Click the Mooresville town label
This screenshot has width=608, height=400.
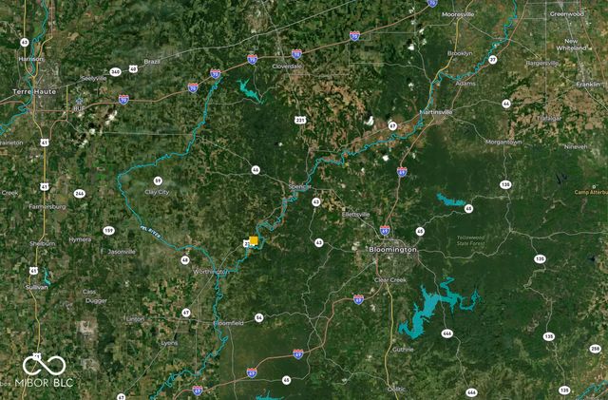458,15
